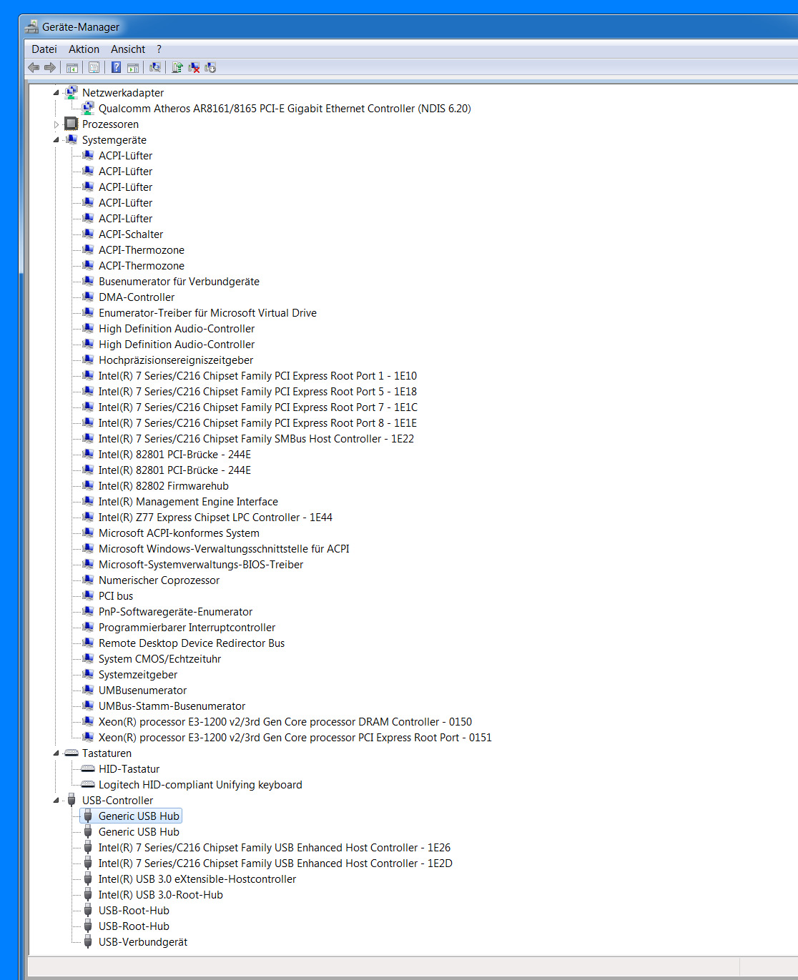798x980 pixels.
Task: Select Busenumerator für Verbundgeräte
Action: (179, 282)
